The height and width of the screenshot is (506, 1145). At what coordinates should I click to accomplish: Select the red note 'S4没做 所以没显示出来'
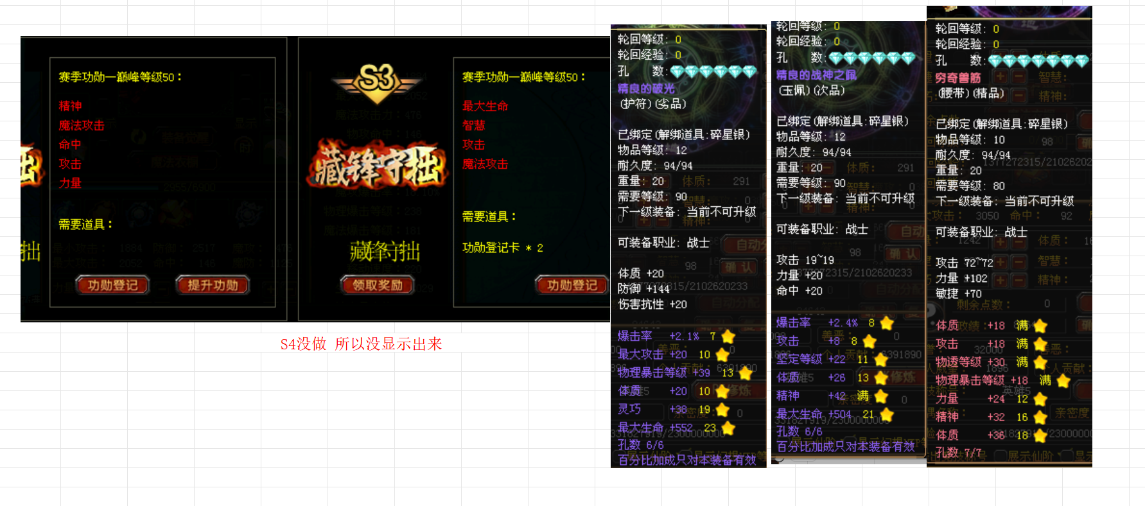362,344
